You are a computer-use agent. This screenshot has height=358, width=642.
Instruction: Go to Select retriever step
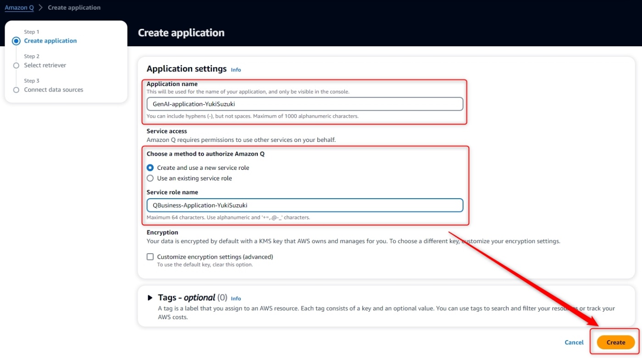coord(45,65)
